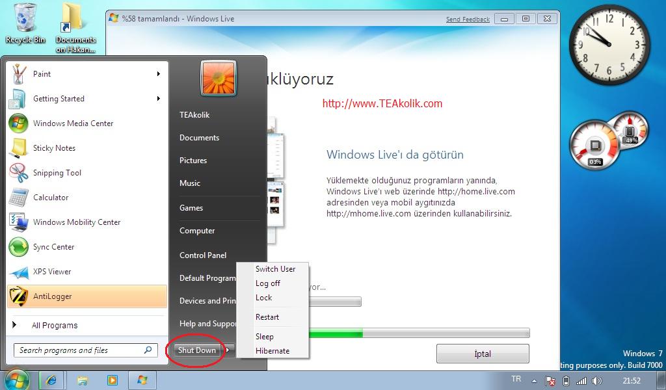Show hidden tray icons arrow
This screenshot has height=390, width=666.
535,381
